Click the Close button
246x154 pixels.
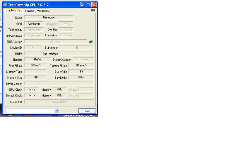87,111
